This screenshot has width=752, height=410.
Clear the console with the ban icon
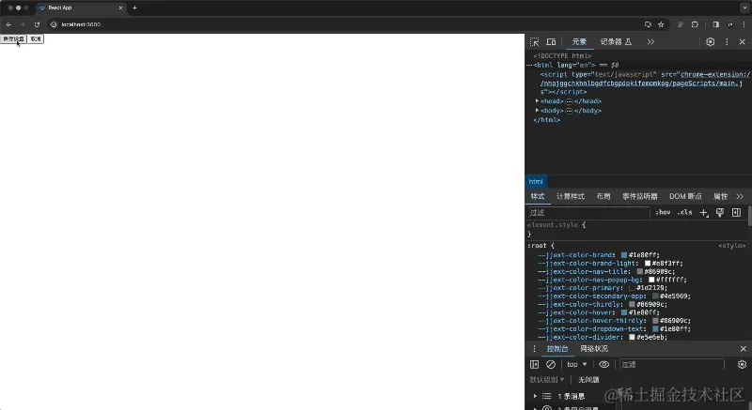pos(551,365)
